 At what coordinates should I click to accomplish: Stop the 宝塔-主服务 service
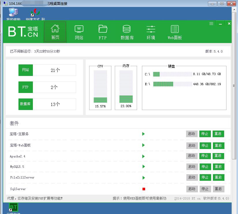click(x=205, y=134)
